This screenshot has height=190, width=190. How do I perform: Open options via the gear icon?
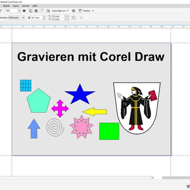[74, 11]
